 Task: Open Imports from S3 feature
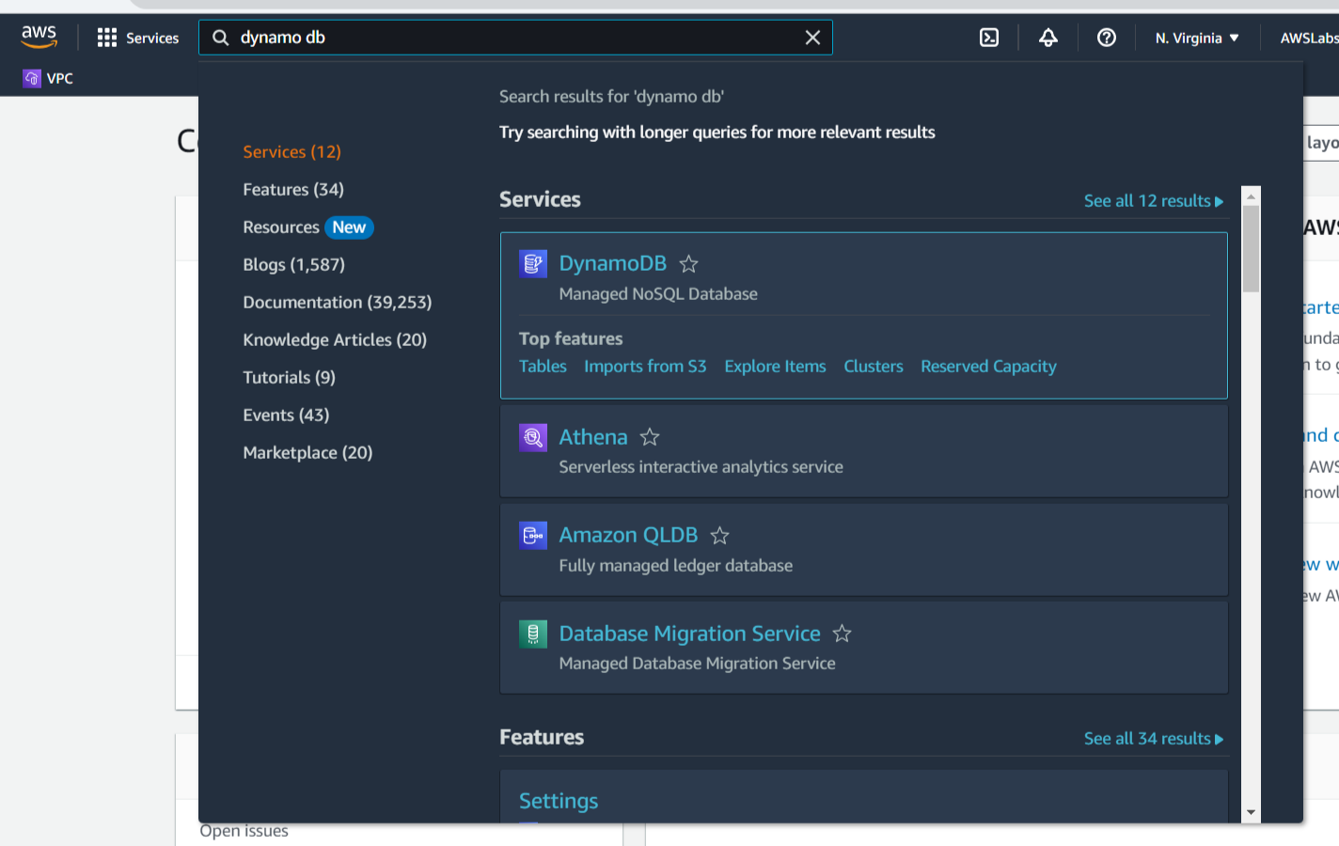645,367
